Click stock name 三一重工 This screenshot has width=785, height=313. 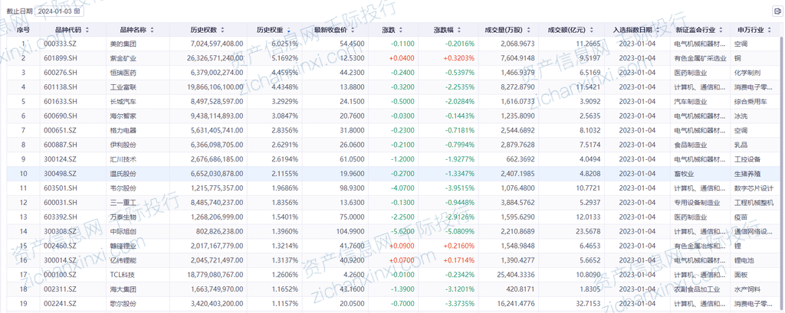[123, 203]
